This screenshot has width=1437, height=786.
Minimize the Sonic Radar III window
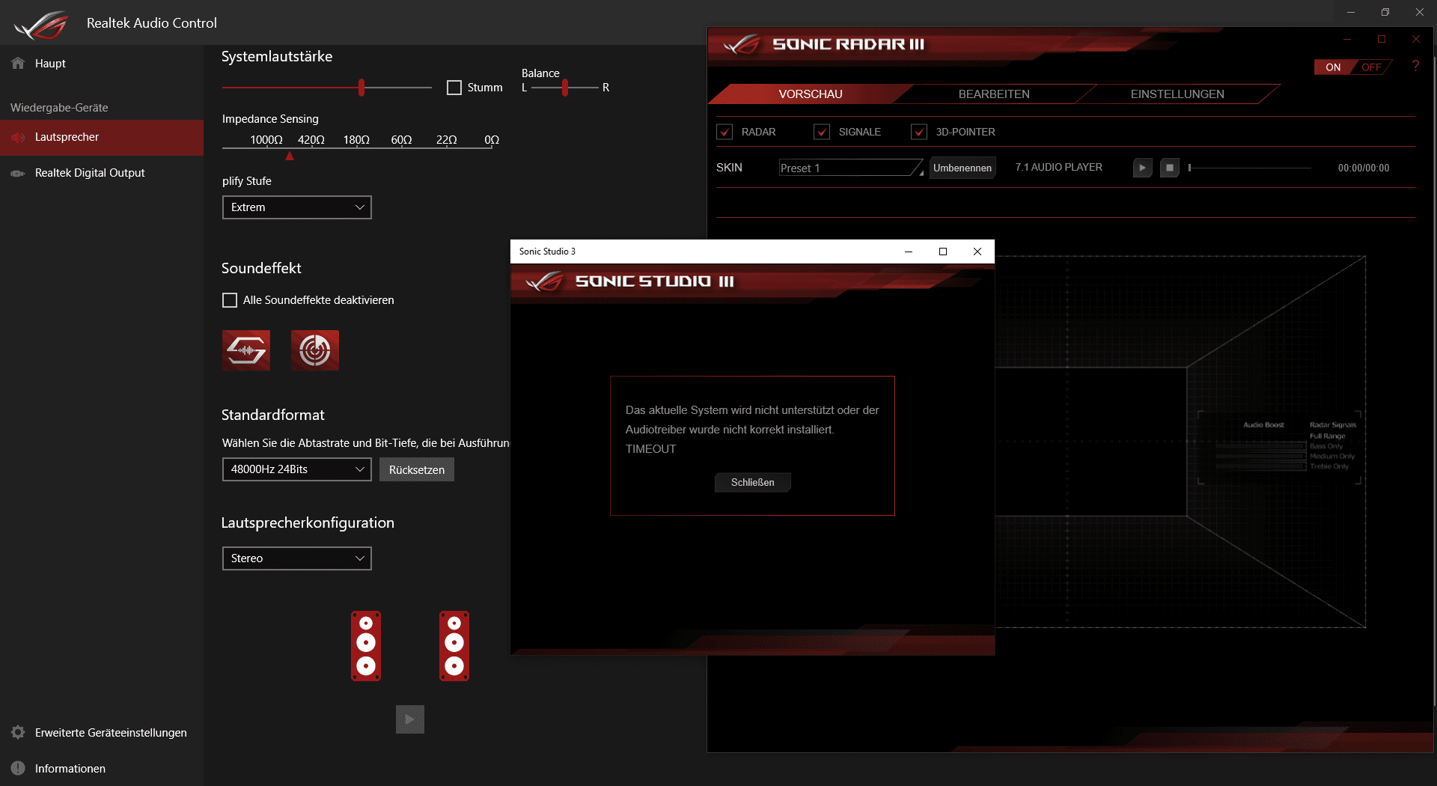pos(1347,39)
